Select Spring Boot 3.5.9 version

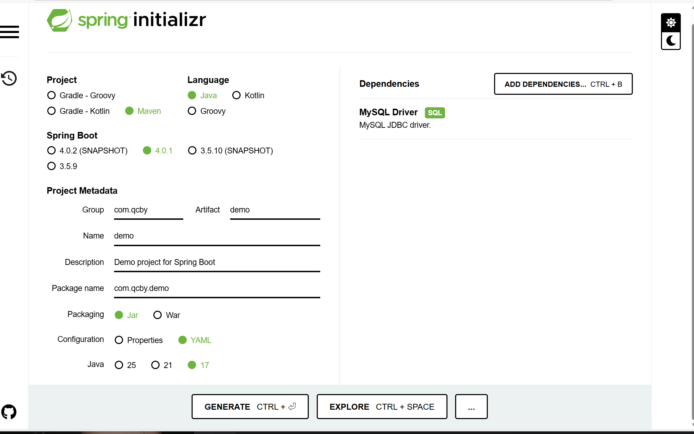coord(51,166)
